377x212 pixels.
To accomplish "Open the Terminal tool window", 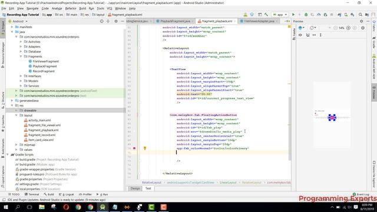I will (32, 194).
